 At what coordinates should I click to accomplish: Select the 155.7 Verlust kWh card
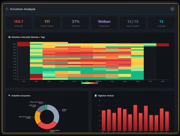tap(19, 23)
